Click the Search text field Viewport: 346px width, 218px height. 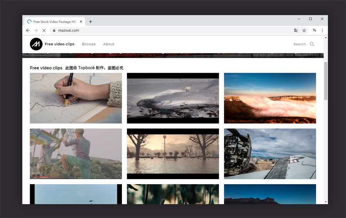(299, 44)
